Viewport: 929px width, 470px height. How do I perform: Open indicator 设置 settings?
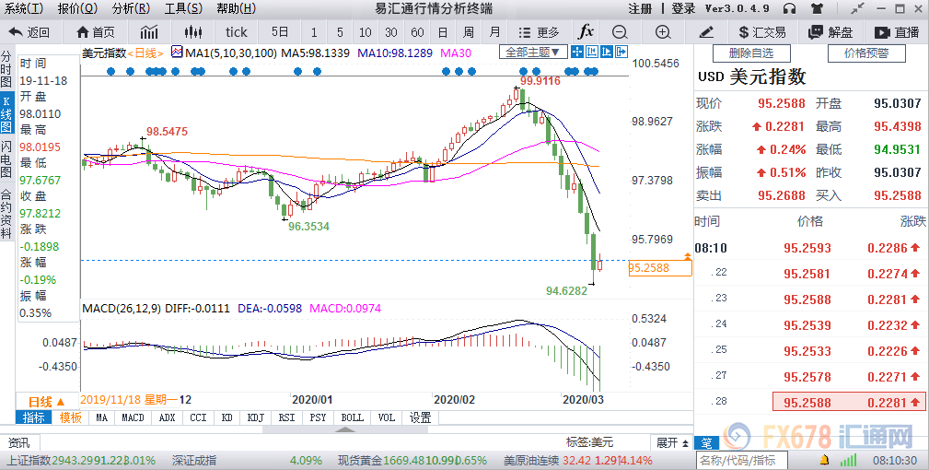point(420,417)
